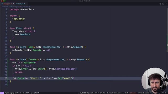Click the sync changes cloud icon
Screen dimensions: 168x94
coord(20,93)
